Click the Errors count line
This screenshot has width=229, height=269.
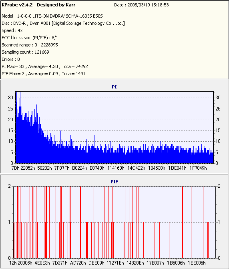pyautogui.click(x=11, y=59)
